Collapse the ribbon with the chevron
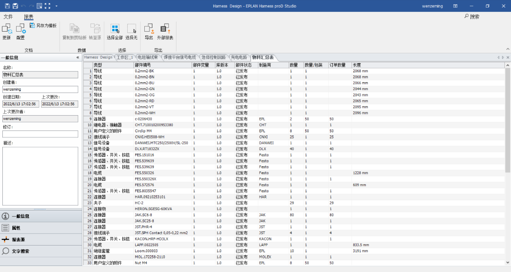 coord(507,49)
